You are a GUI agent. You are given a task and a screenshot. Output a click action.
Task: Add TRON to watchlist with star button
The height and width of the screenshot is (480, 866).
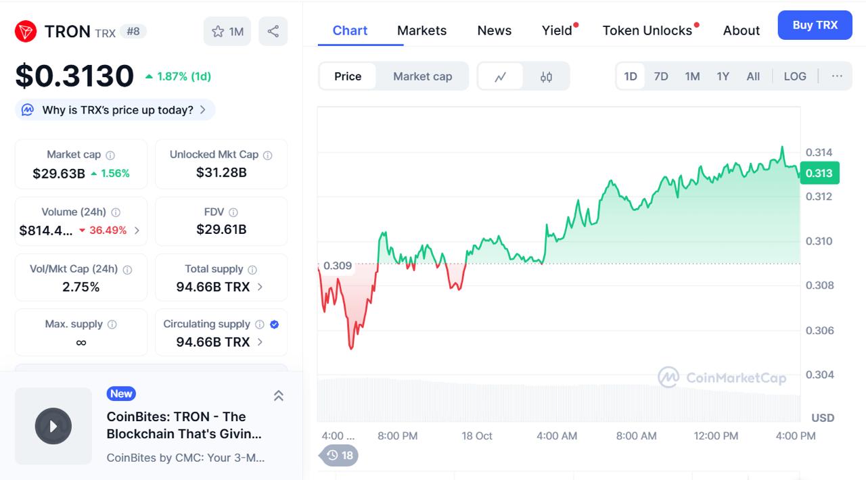[227, 31]
